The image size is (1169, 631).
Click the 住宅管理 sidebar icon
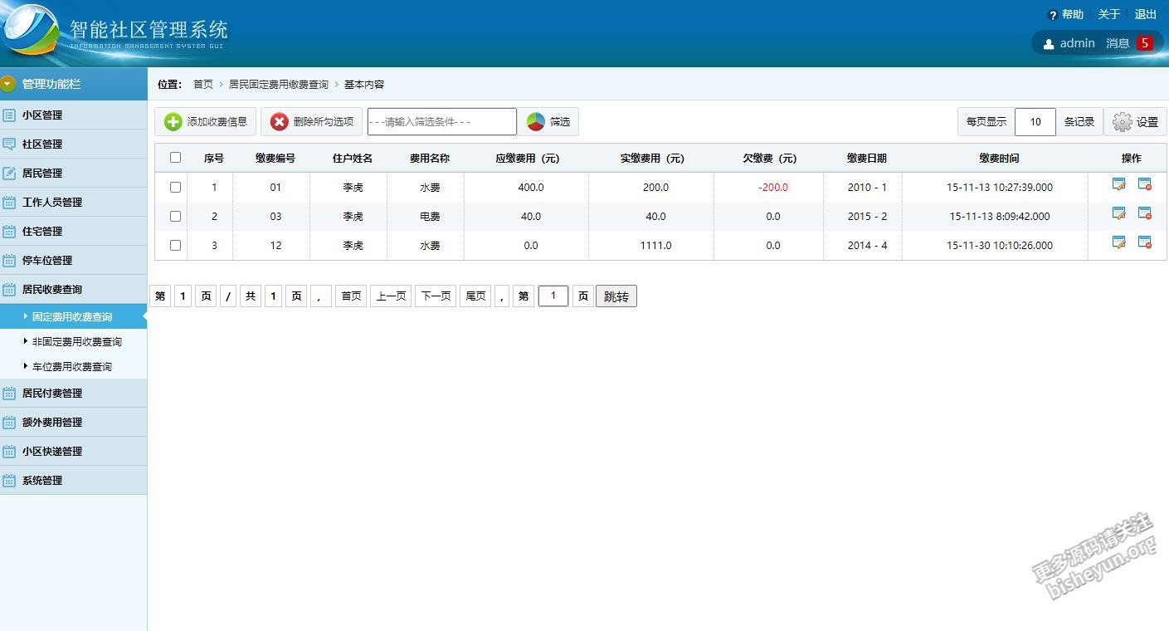coord(9,231)
